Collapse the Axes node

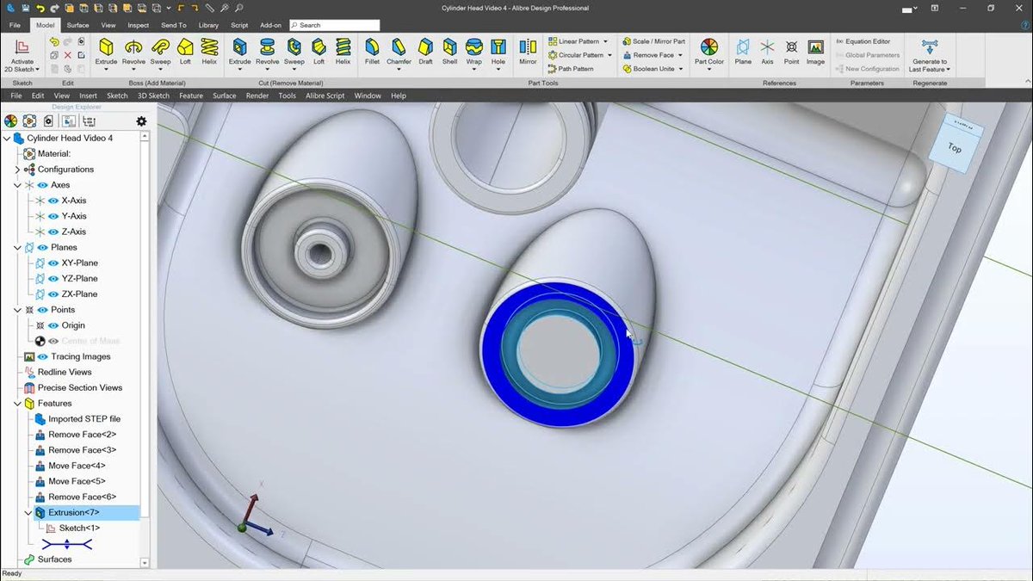[17, 185]
